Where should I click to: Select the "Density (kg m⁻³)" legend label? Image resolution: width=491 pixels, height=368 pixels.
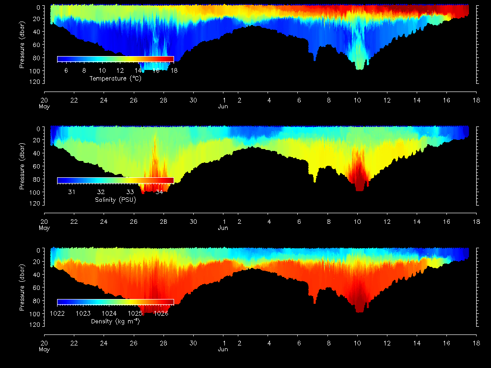click(x=115, y=322)
